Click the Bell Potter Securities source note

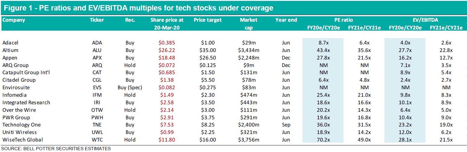point(56,149)
